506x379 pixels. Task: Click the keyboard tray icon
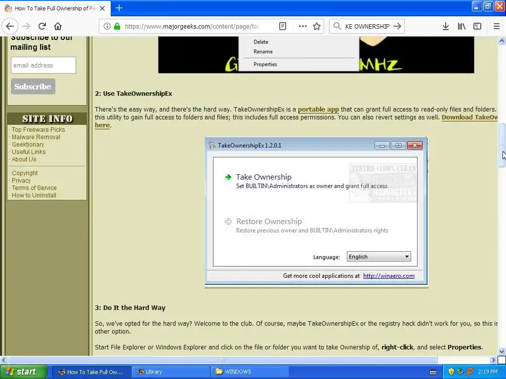[x=433, y=372]
